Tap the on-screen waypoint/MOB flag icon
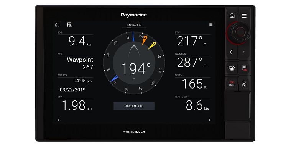This screenshot has height=160, width=286. [x=69, y=24]
